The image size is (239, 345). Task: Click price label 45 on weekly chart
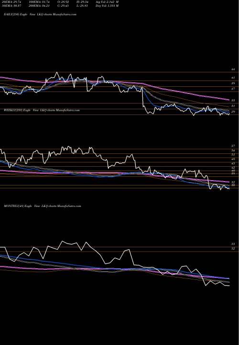[x=233, y=163]
